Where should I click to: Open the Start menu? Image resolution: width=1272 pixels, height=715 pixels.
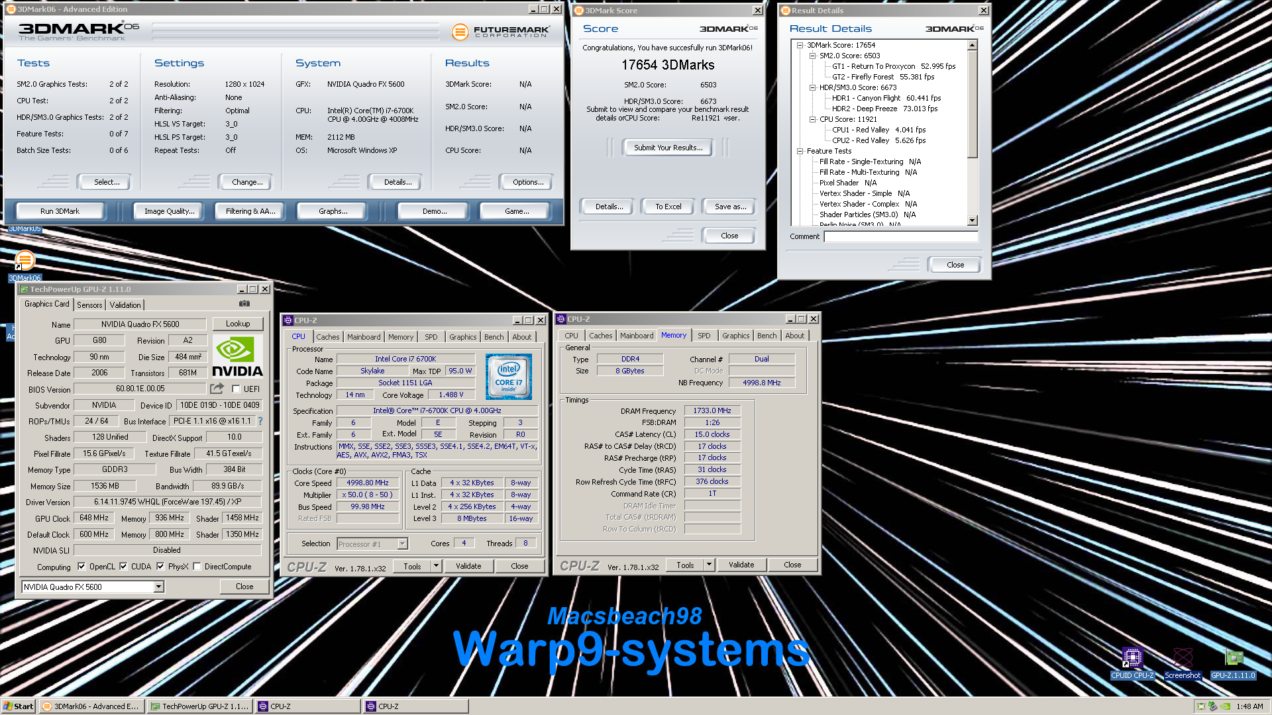coord(19,706)
